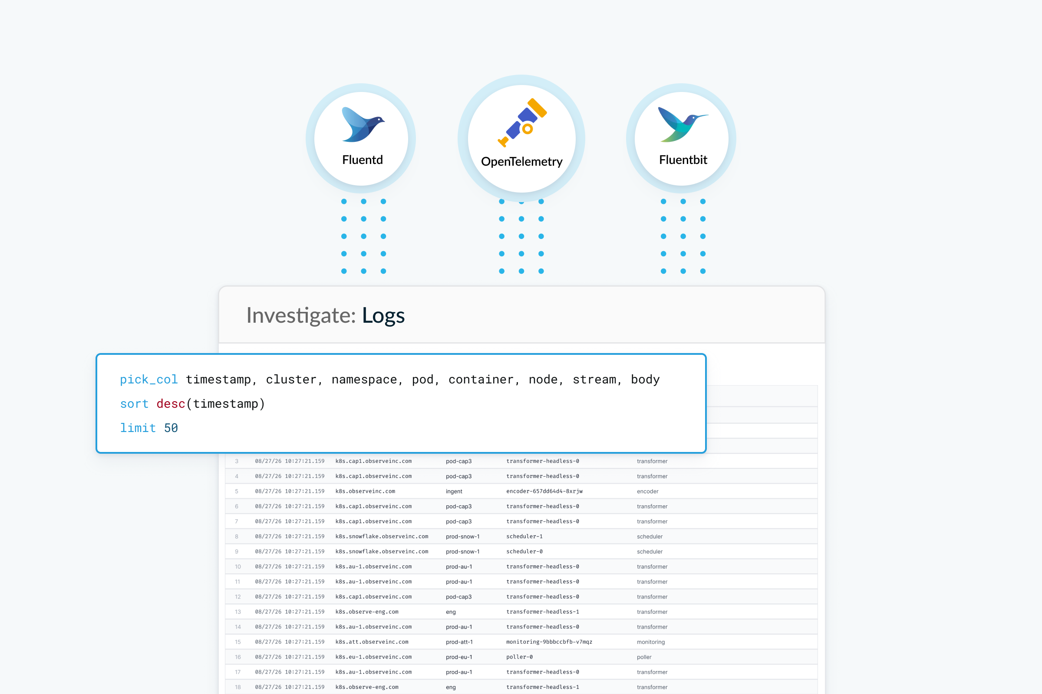The height and width of the screenshot is (694, 1042).
Task: Click k8s.snowflake.observeinc.com in row 8
Action: click(x=382, y=537)
